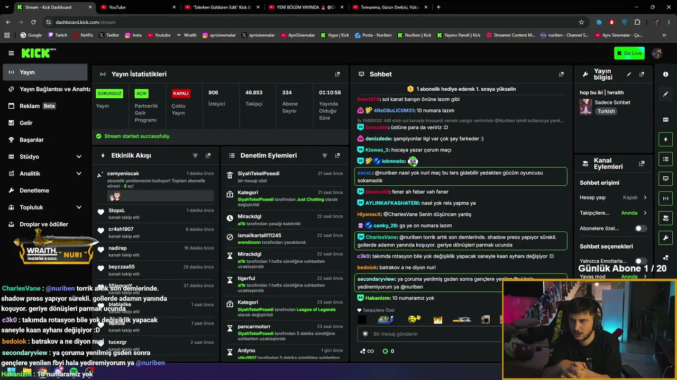Image resolution: width=677 pixels, height=380 pixels.
Task: Click the CharlesVane username in the chat panel
Action: (x=381, y=237)
